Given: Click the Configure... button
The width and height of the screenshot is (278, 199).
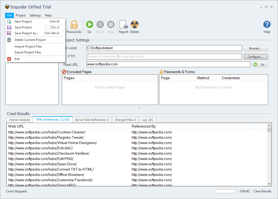Looking at the screenshot, I should point(256,57).
